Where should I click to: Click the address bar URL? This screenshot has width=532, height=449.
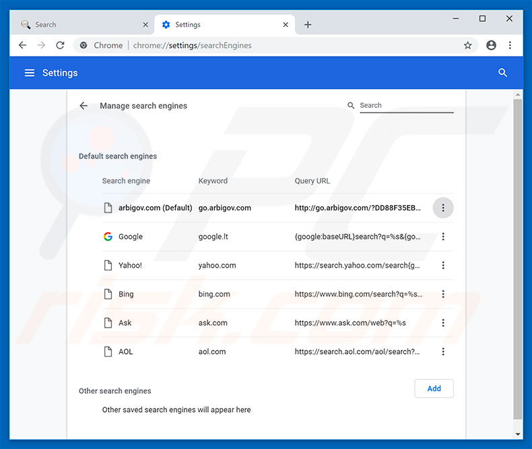pos(192,45)
